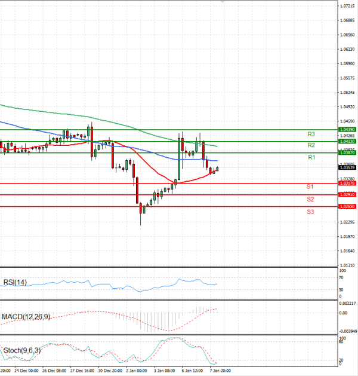This screenshot has width=358, height=376.
Task: Click the 1.01310 price axis value
Action: click(347, 265)
